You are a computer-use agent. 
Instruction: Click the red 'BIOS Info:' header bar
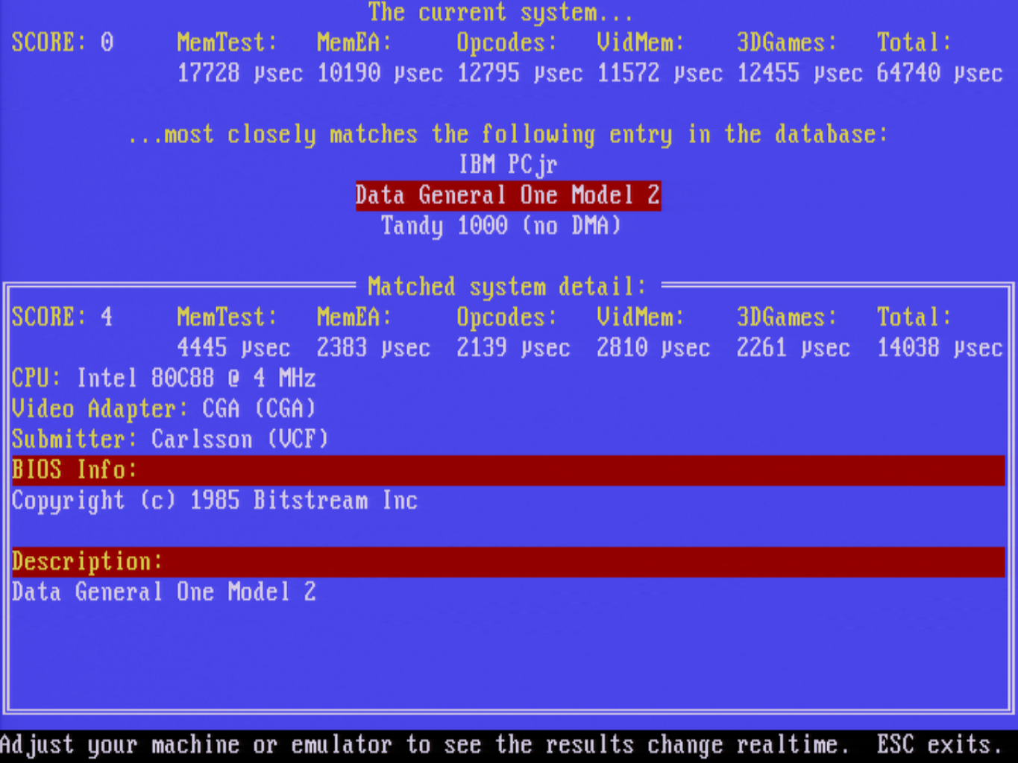tap(508, 470)
